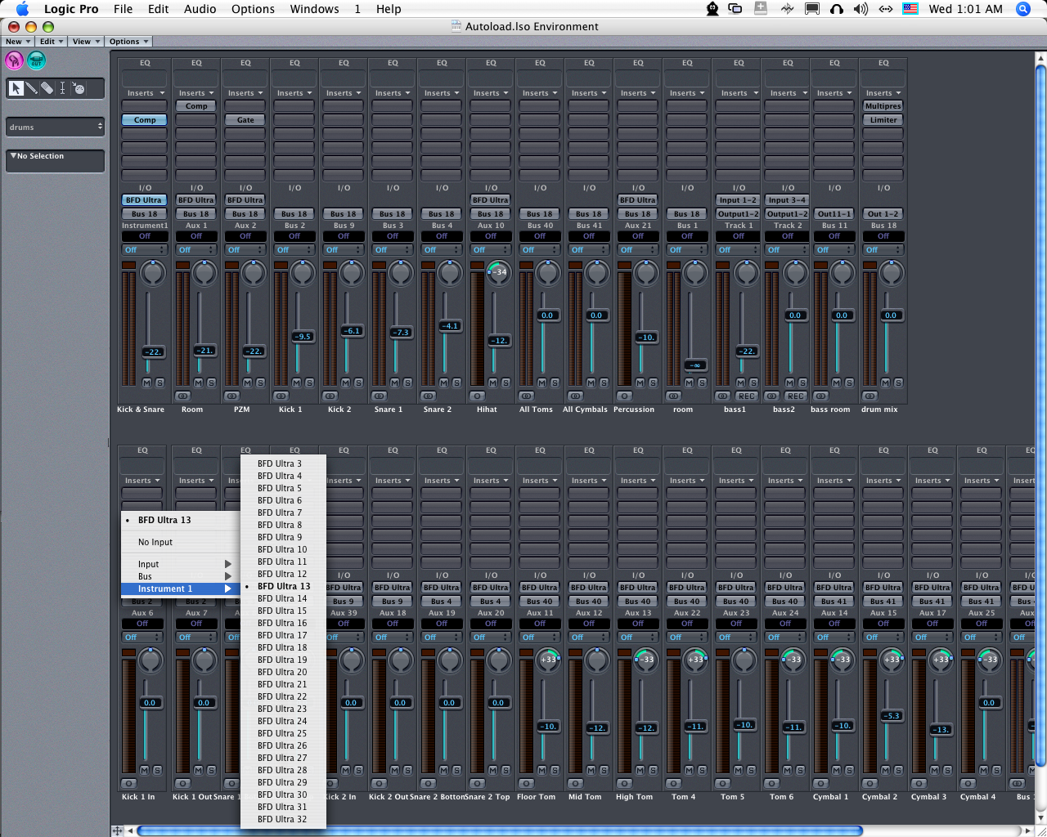The width and height of the screenshot is (1047, 837).
Task: Toggle stereo format on the Room channel
Action: coord(182,396)
